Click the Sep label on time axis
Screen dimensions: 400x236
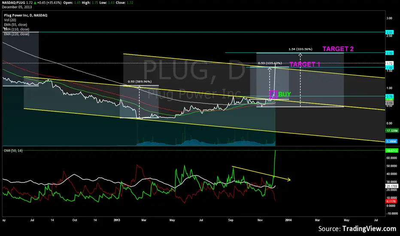click(x=230, y=220)
